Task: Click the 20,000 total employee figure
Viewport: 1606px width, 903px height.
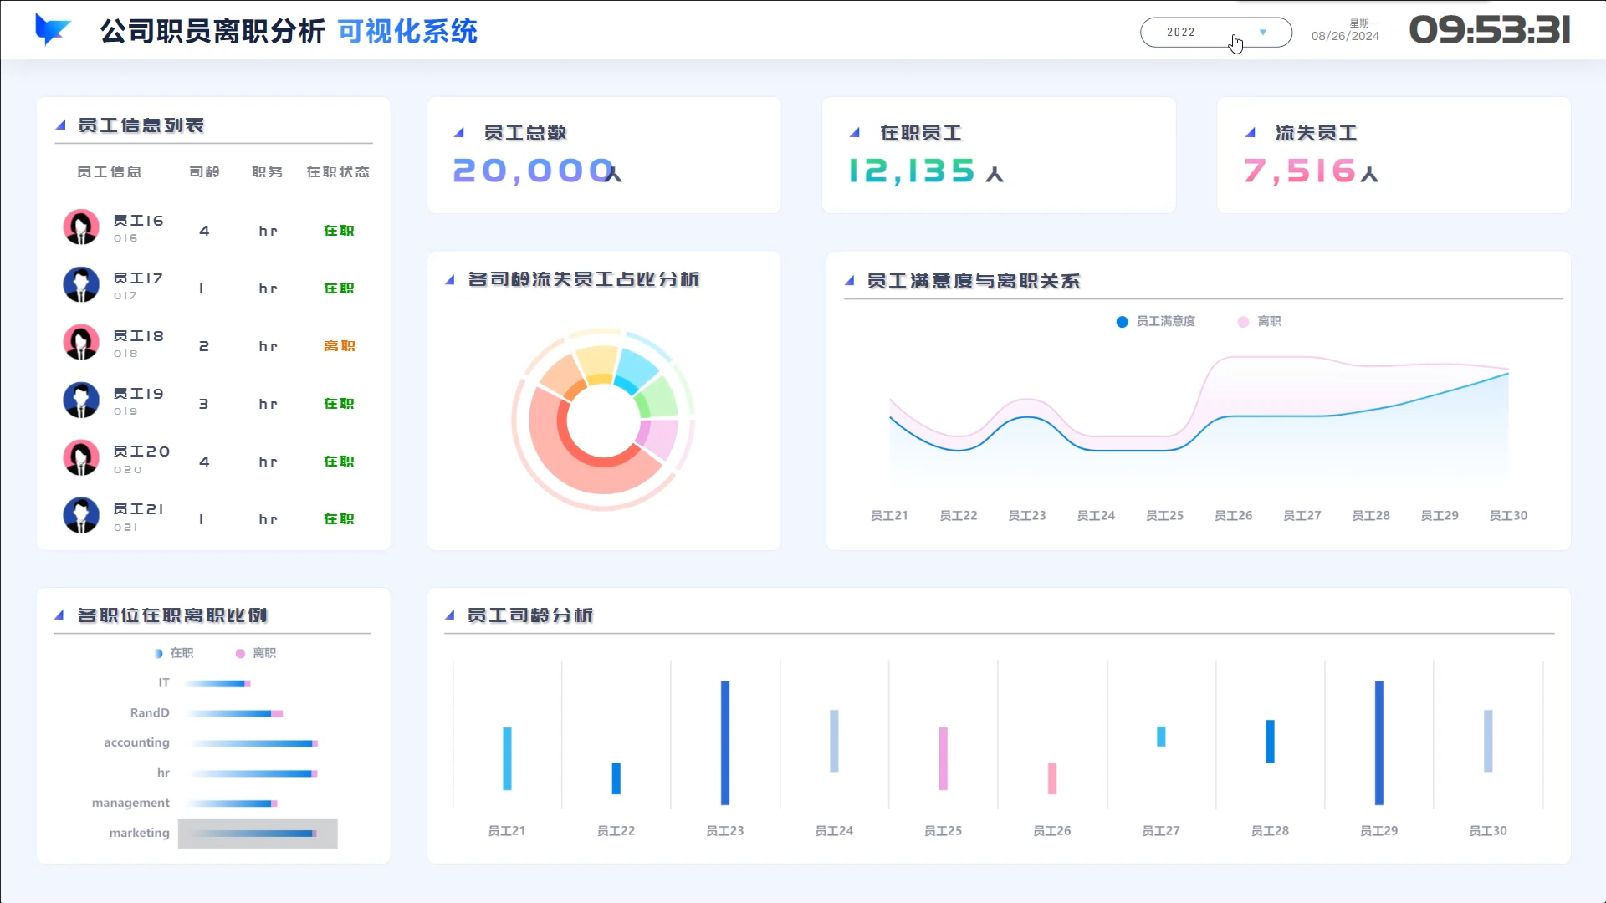Action: point(534,171)
